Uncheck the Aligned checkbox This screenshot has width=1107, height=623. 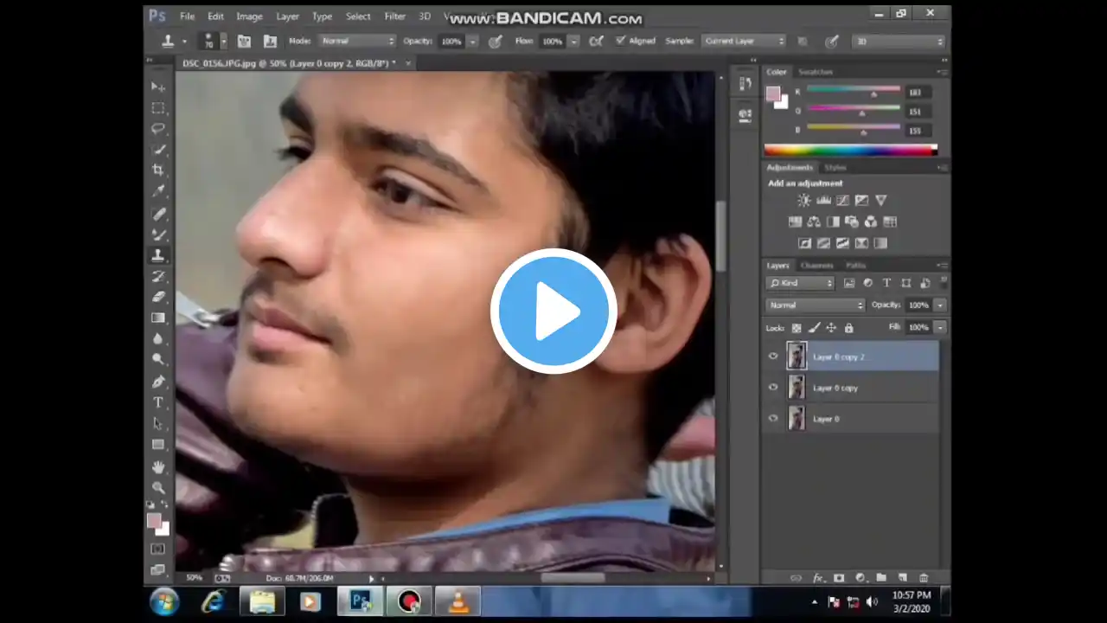[x=620, y=41]
